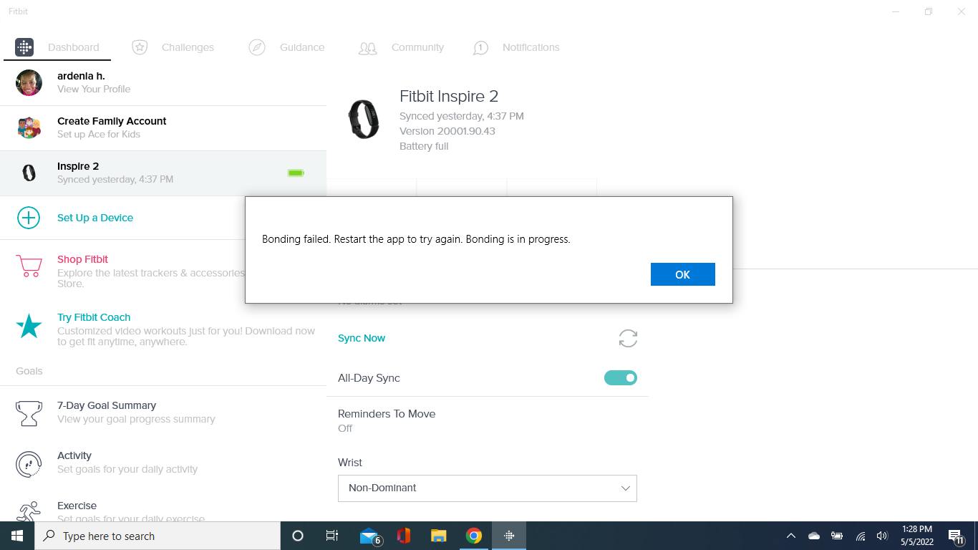
Task: Click the 7-Day Goal Summary trophy icon
Action: click(x=29, y=413)
